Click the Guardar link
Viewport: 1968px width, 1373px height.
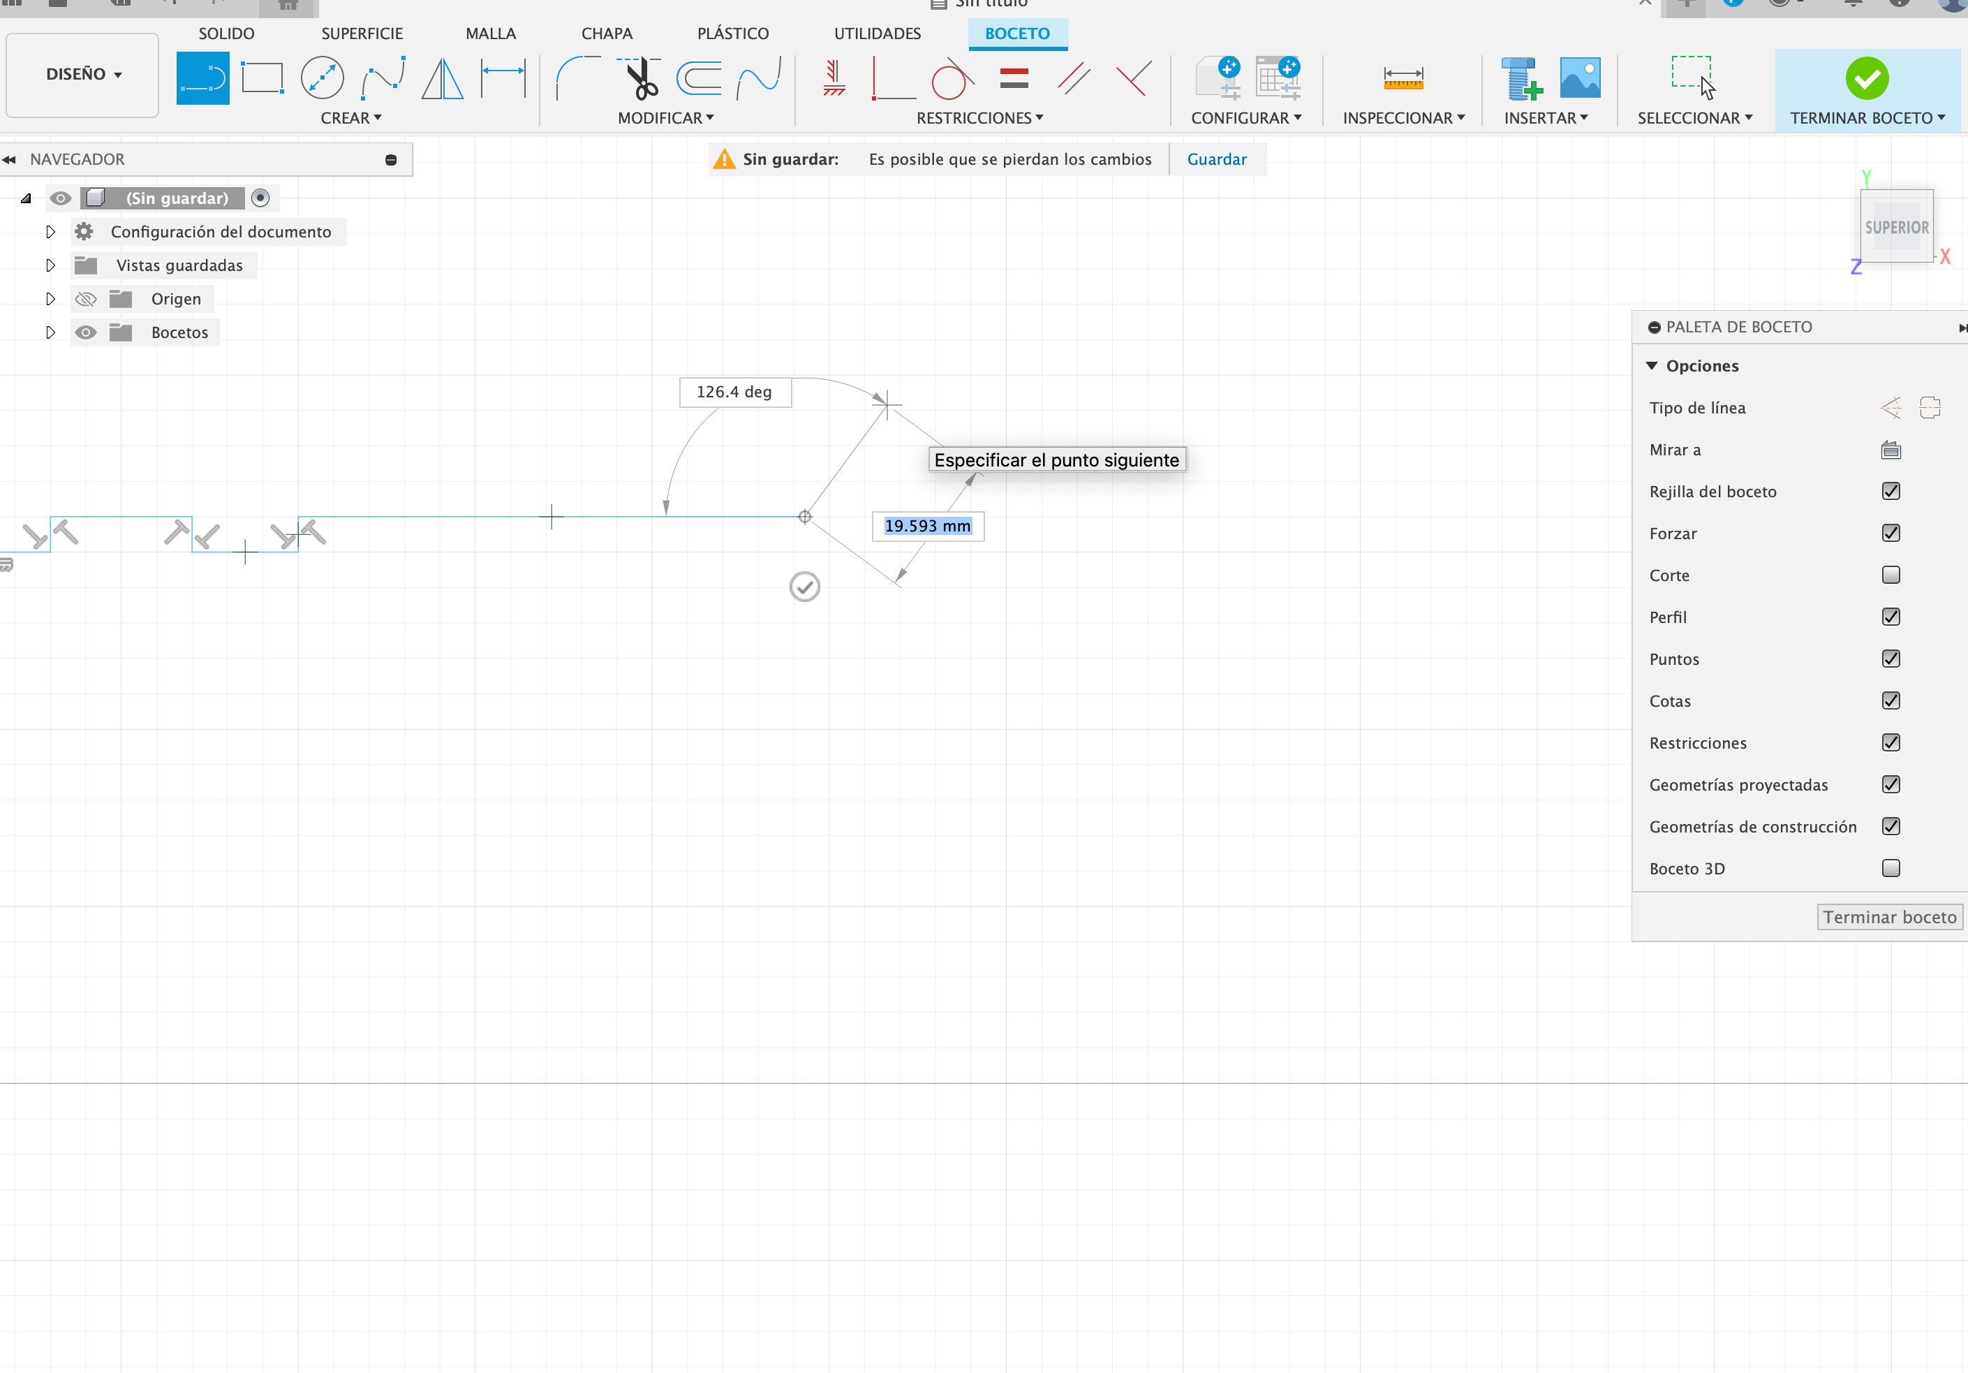point(1216,159)
